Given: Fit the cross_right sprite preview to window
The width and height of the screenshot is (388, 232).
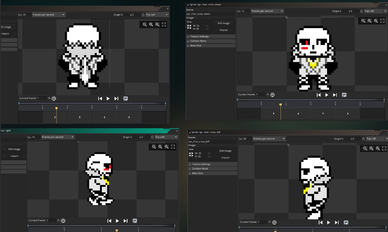Looking at the screenshot, I should click(173, 147).
